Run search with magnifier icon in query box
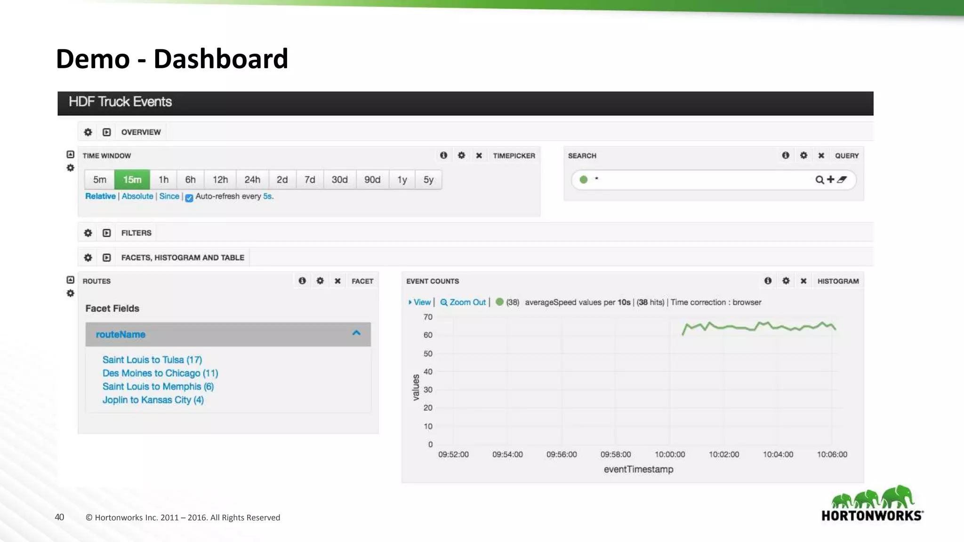This screenshot has width=964, height=542. click(819, 180)
